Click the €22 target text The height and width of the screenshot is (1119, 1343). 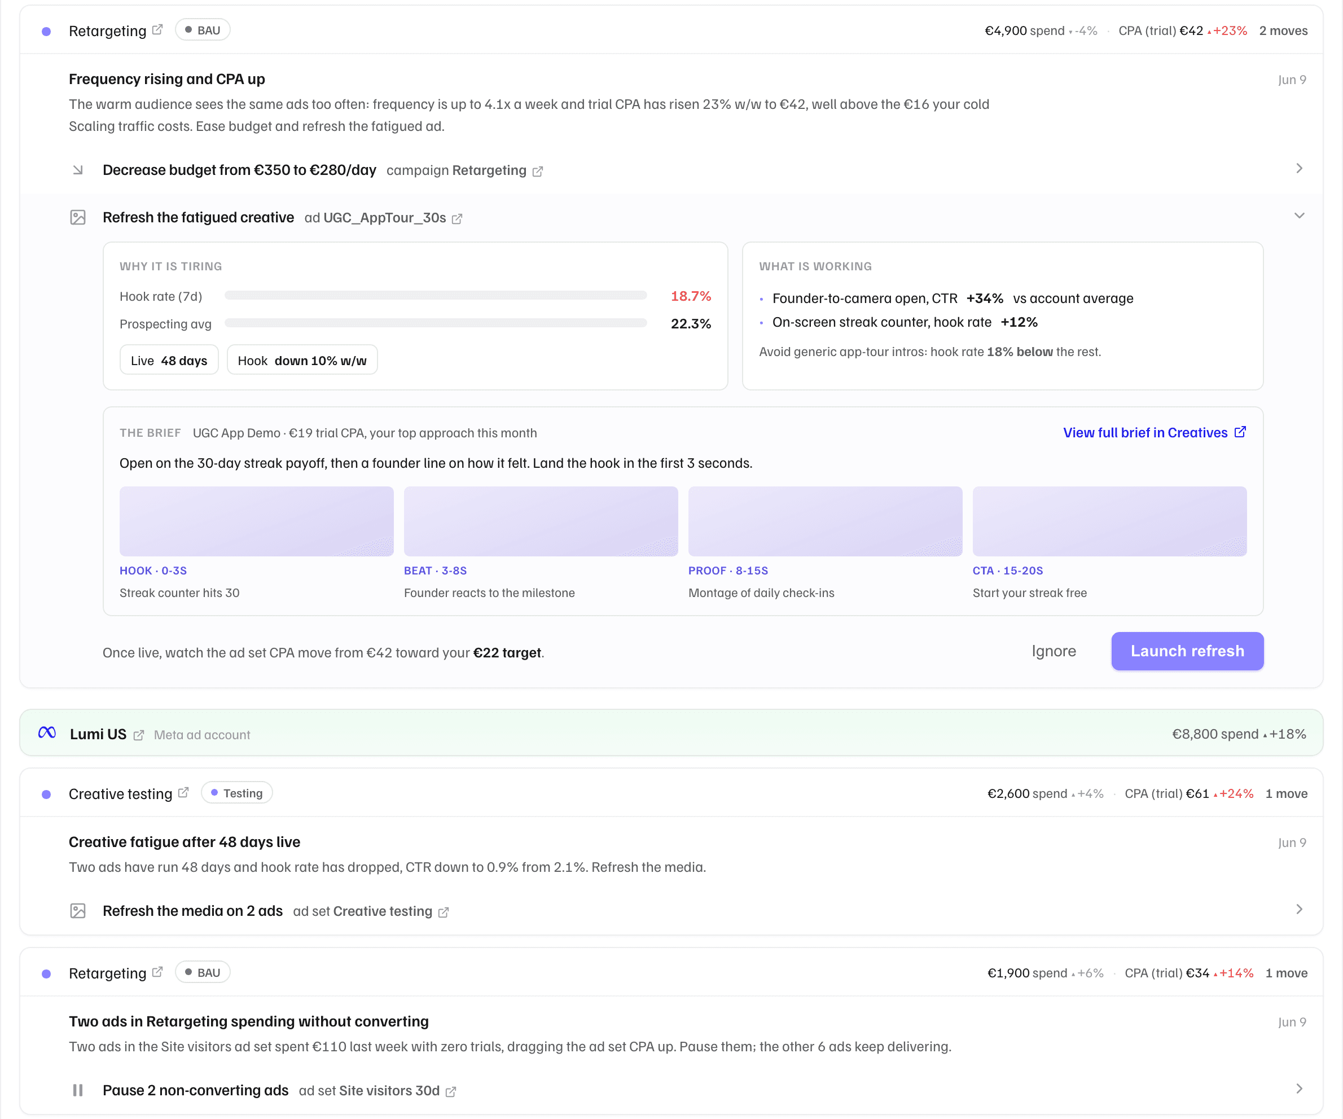(x=507, y=653)
